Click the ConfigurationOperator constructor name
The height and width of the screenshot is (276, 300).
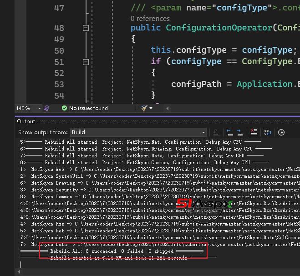(x=219, y=28)
